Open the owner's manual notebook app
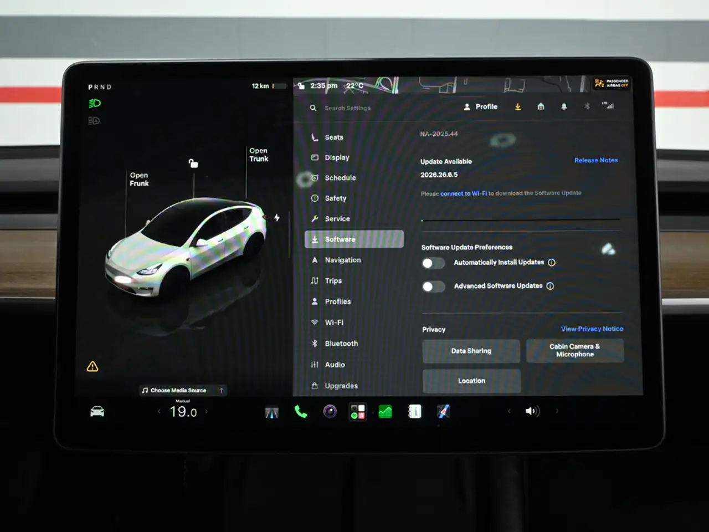The height and width of the screenshot is (532, 709). click(x=414, y=411)
